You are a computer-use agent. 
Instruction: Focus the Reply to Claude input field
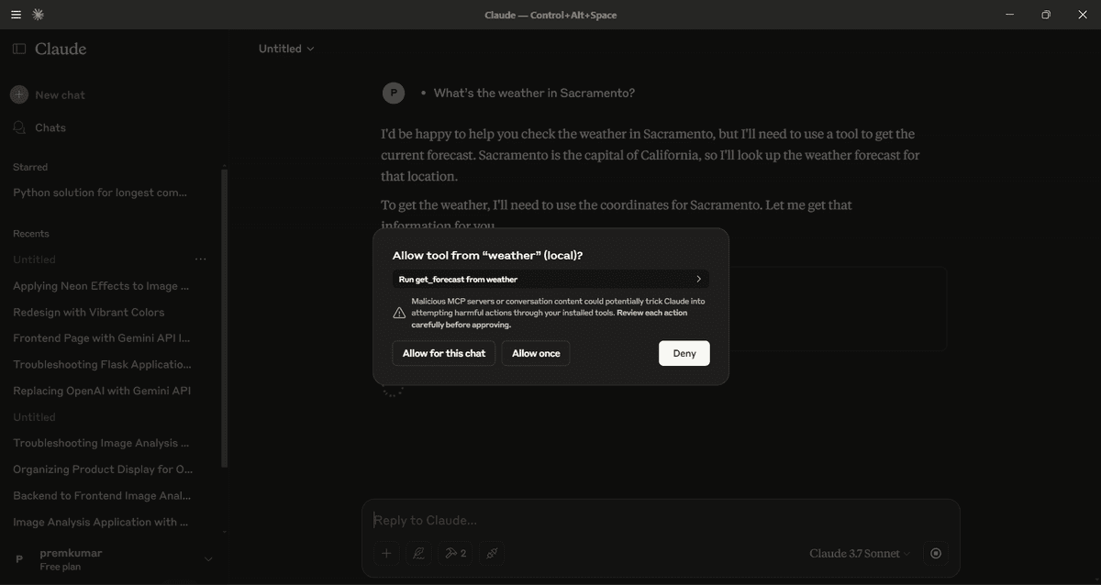[661, 520]
